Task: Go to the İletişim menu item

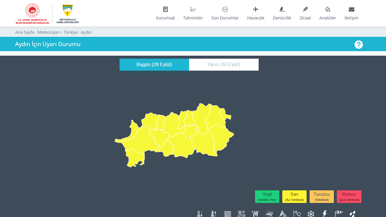Action: point(351,13)
